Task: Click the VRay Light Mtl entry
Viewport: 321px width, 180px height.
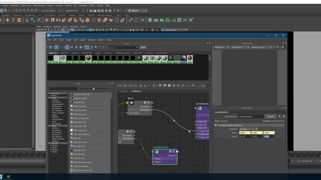Action: click(x=80, y=130)
